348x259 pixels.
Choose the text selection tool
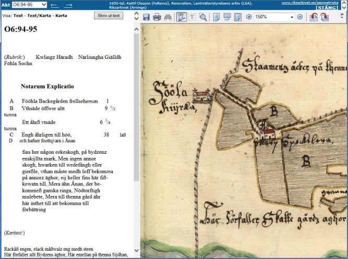[x=192, y=17]
